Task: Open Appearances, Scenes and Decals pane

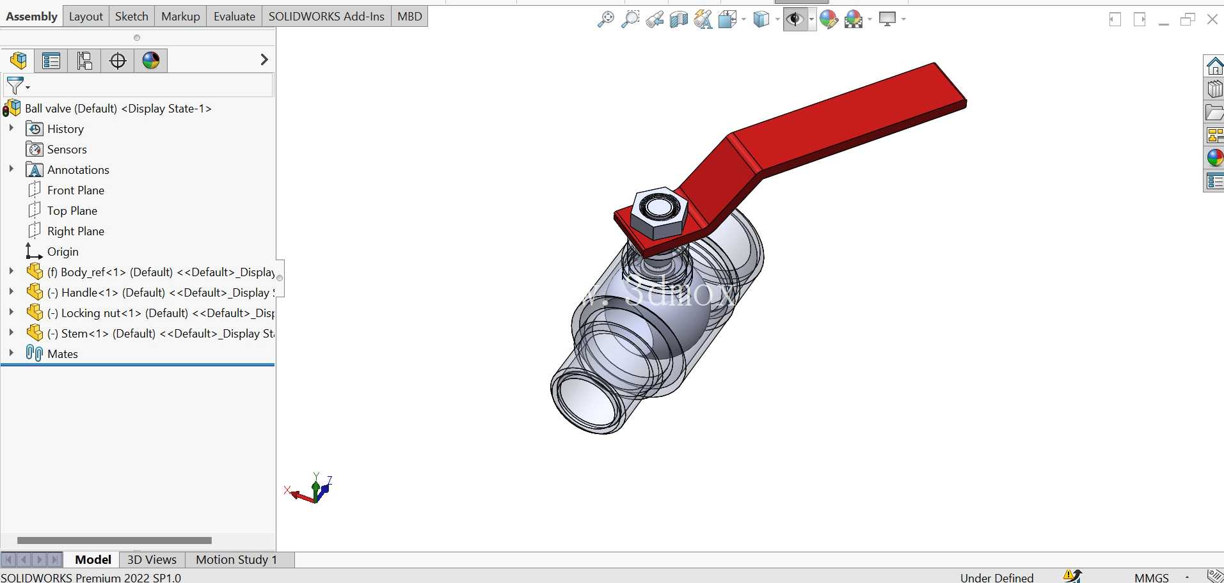Action: [x=1214, y=158]
